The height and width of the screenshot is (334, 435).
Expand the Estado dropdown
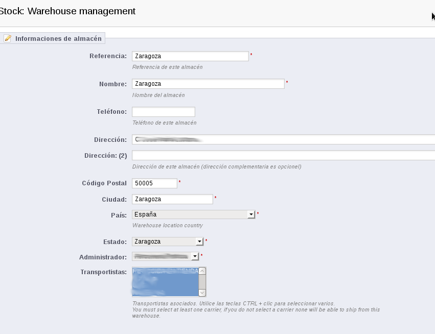click(x=168, y=242)
